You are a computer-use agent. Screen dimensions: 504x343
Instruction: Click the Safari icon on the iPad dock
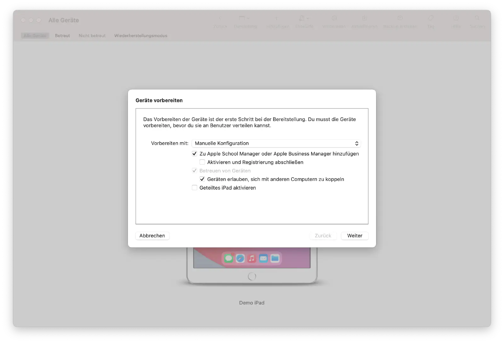click(240, 258)
